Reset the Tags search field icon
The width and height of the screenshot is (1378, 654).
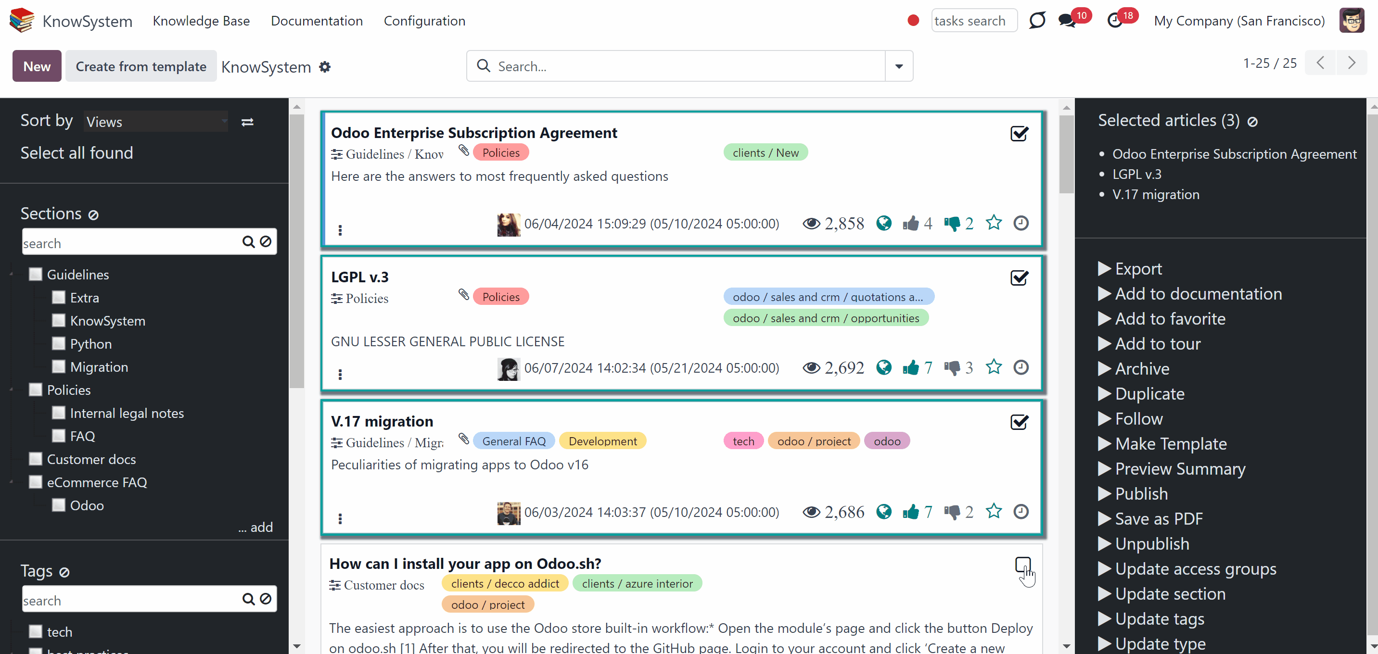click(266, 599)
